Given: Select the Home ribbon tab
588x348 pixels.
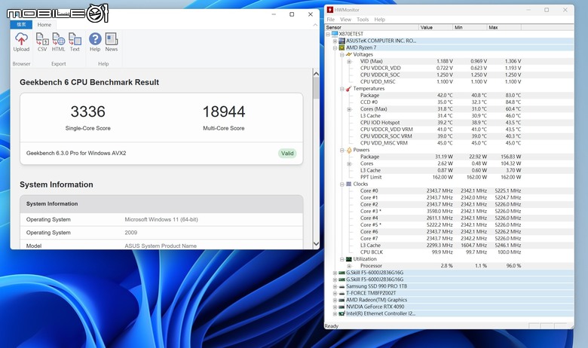Looking at the screenshot, I should coord(44,25).
